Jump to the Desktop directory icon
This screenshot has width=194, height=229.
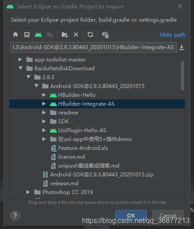pyautogui.click(x=27, y=34)
